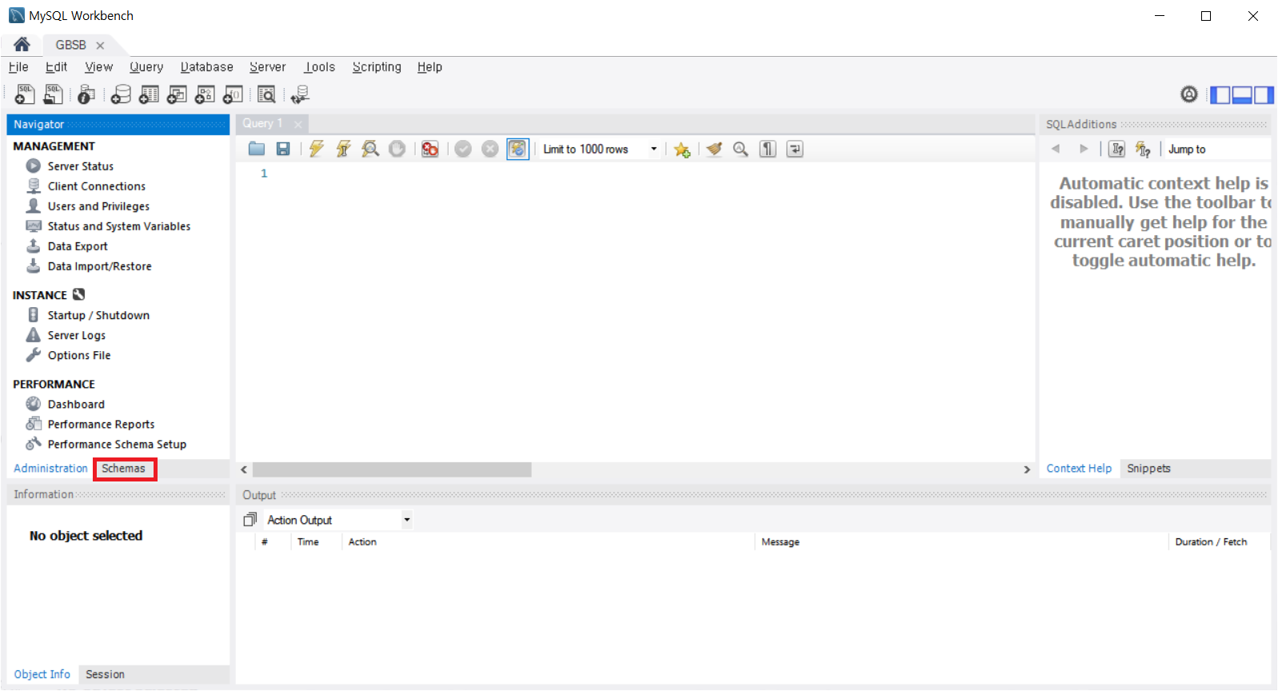Screen dimensions: 1278x691
Task: Open the Help menu
Action: (x=429, y=67)
